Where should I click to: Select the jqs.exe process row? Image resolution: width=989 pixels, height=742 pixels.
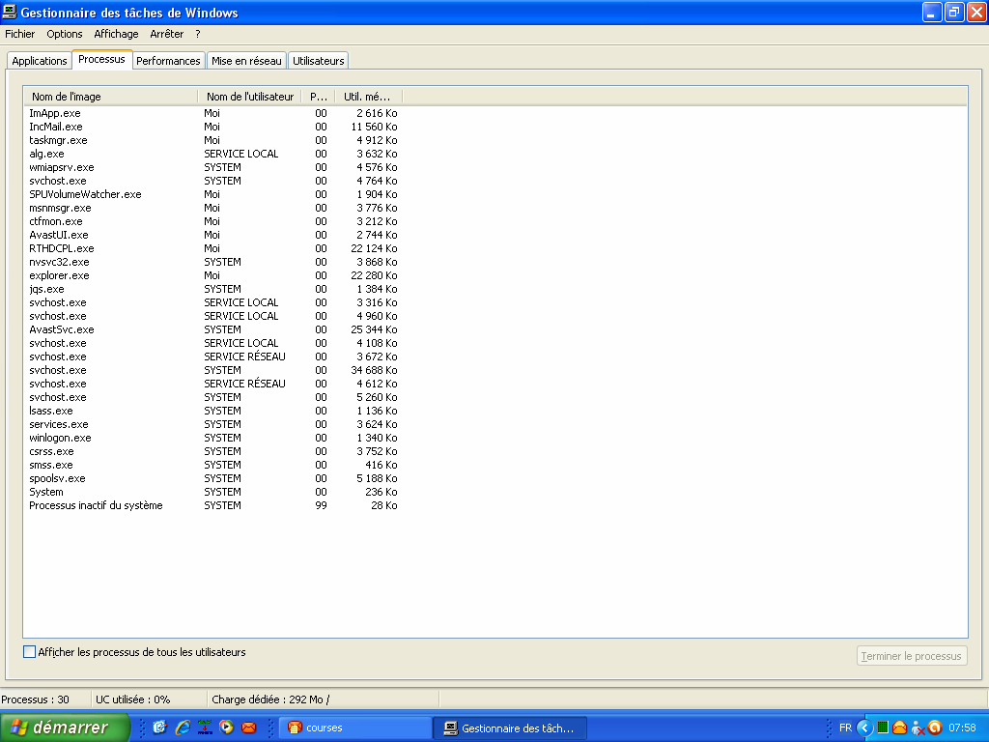(x=213, y=289)
